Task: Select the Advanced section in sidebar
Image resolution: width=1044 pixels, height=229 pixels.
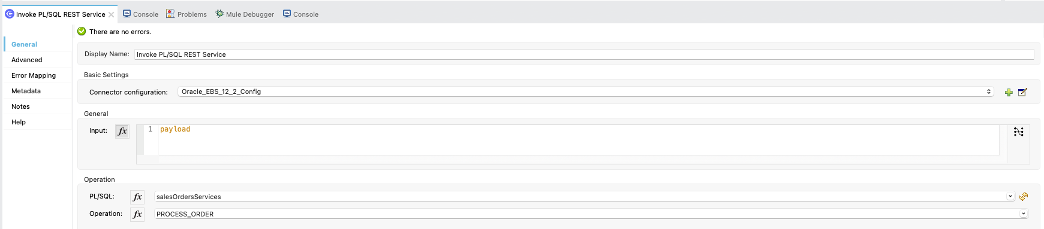Action: click(27, 60)
